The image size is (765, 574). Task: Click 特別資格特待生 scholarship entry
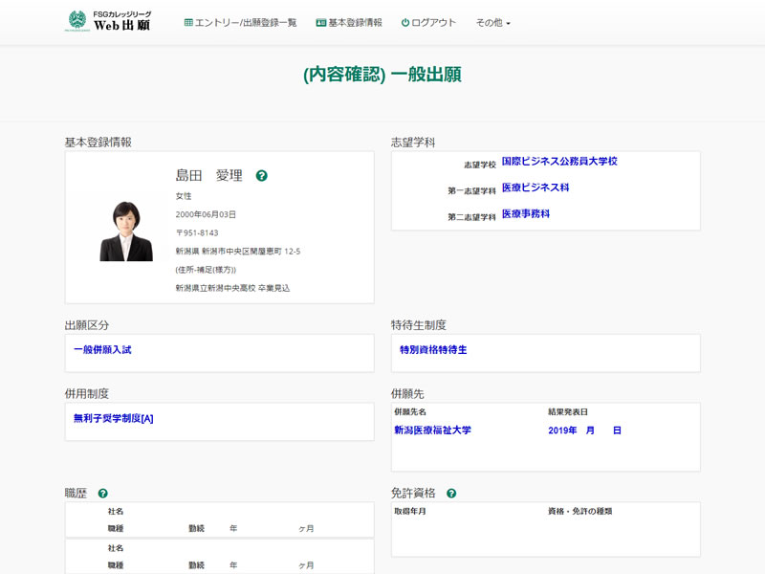(x=433, y=350)
